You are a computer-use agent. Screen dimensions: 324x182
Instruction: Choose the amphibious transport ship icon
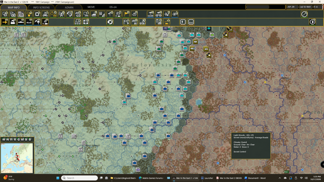[x=29, y=22]
